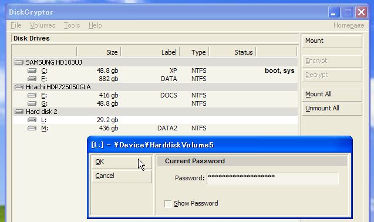Open the Help menu
374x222 pixels.
click(95, 25)
